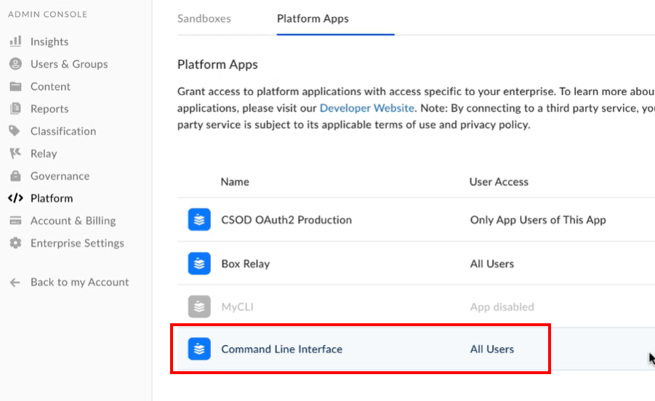Image resolution: width=655 pixels, height=401 pixels.
Task: Click the Account & Billing card icon
Action: tap(15, 220)
